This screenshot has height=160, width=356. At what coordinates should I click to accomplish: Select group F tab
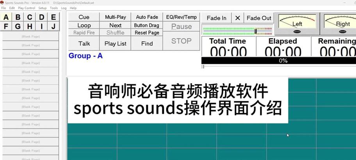coord(6,26)
